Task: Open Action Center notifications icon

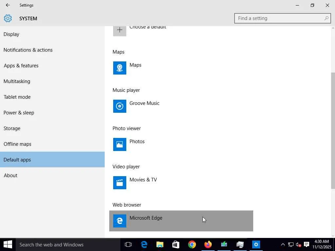Action: (307, 244)
